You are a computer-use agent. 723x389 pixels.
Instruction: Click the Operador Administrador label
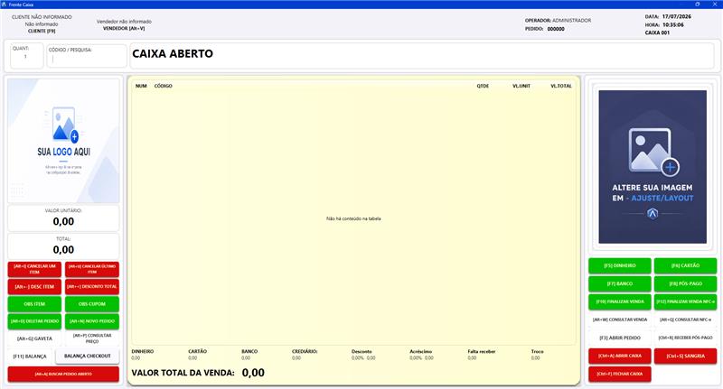(x=558, y=21)
